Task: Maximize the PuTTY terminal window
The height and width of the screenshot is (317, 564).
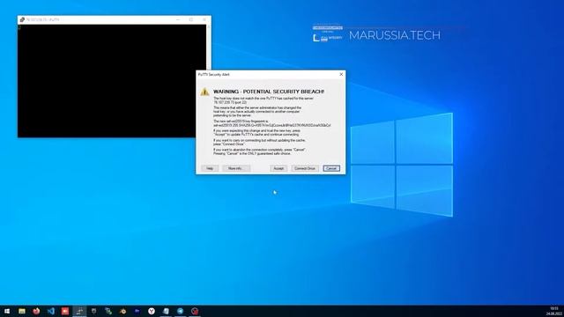Action: (x=191, y=19)
